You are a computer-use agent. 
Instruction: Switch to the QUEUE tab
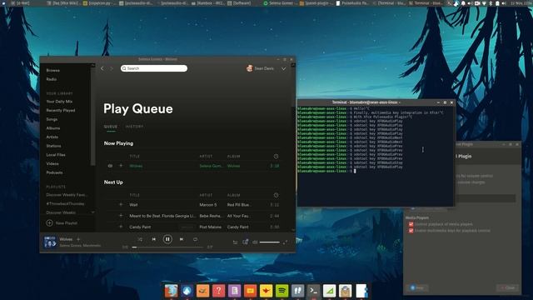point(111,127)
